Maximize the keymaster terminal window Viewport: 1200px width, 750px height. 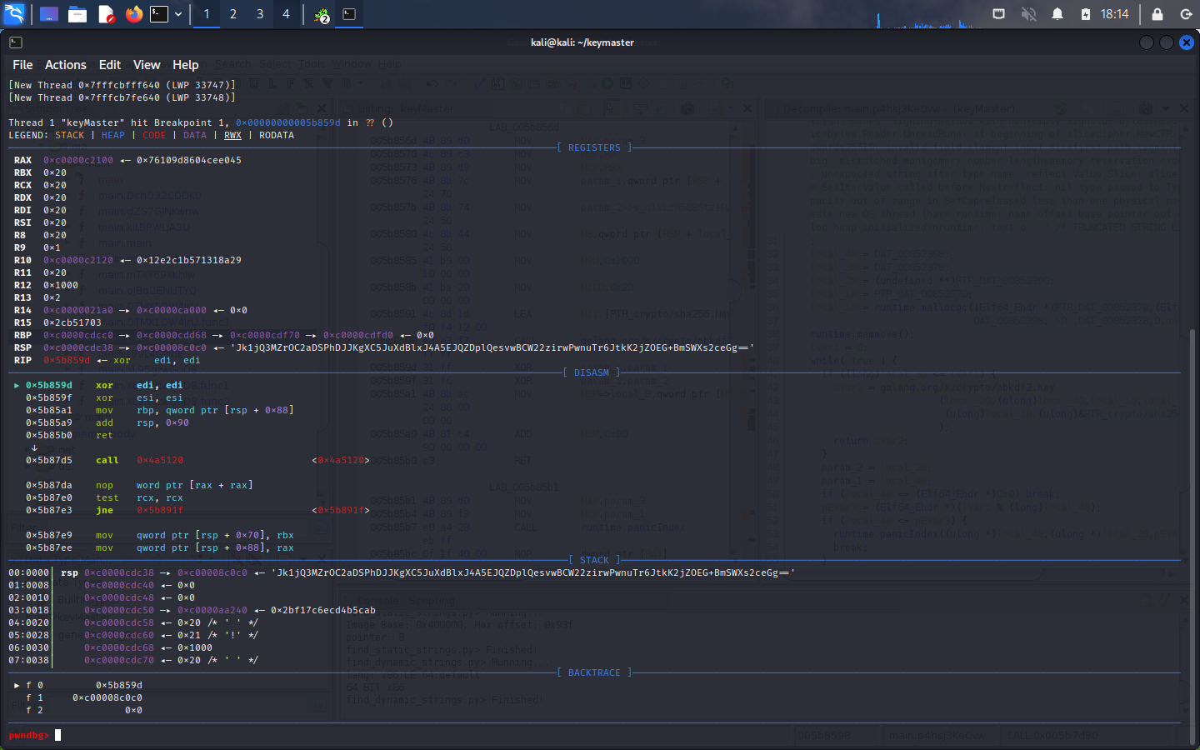click(x=1167, y=42)
